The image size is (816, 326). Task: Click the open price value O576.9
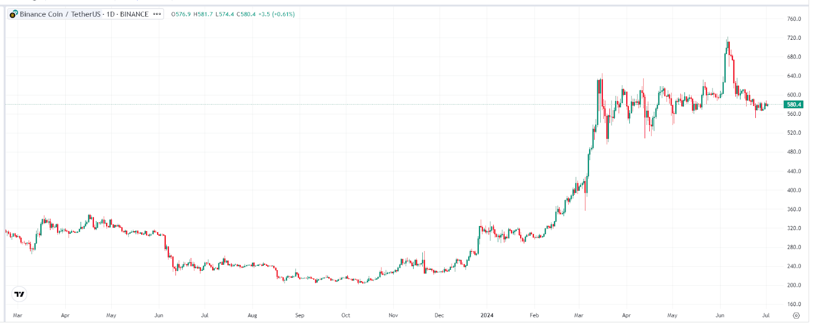(181, 14)
